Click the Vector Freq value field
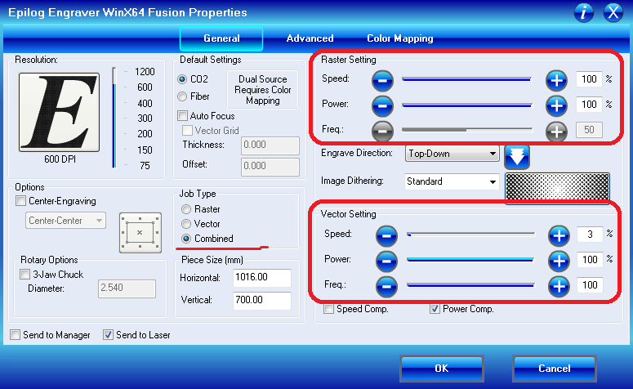Image resolution: width=633 pixels, height=389 pixels. click(x=590, y=285)
